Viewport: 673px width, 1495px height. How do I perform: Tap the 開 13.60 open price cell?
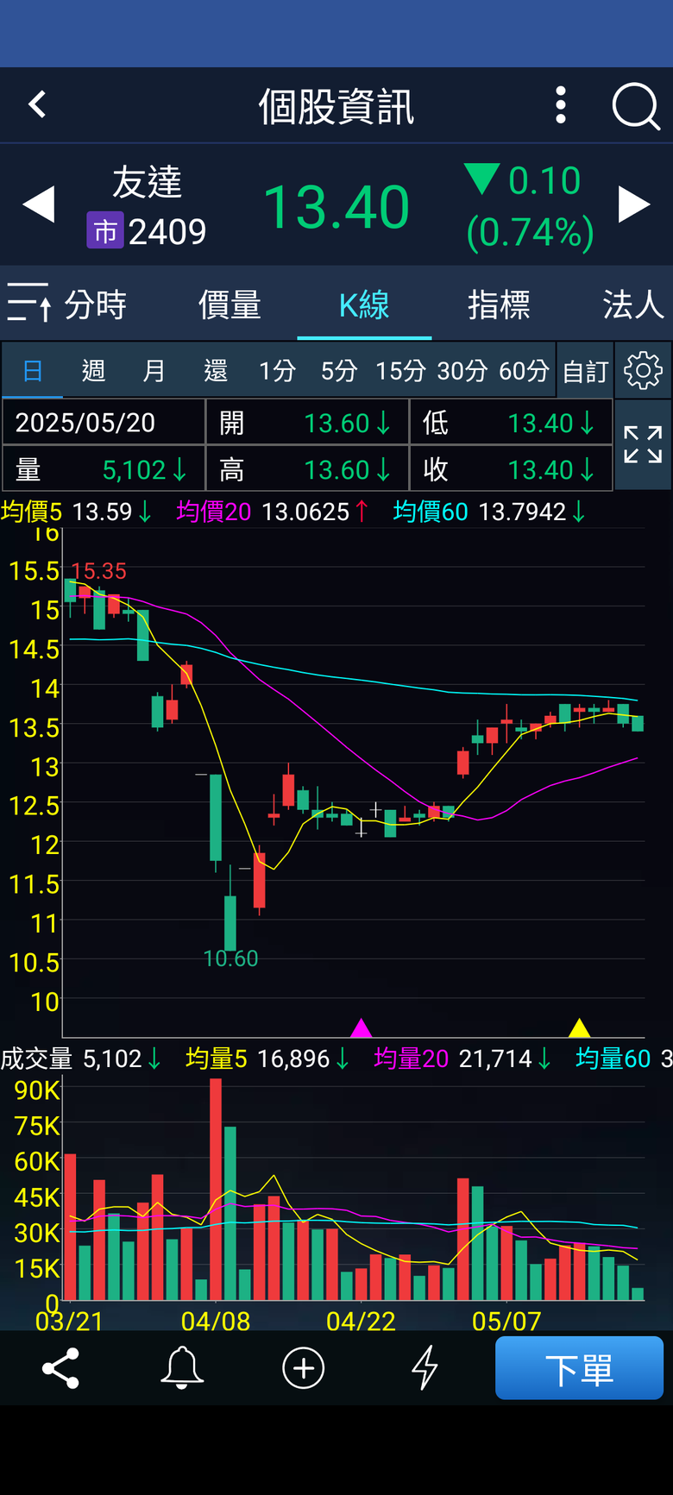307,422
